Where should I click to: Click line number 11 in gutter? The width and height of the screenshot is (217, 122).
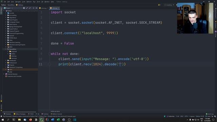coord(40,64)
